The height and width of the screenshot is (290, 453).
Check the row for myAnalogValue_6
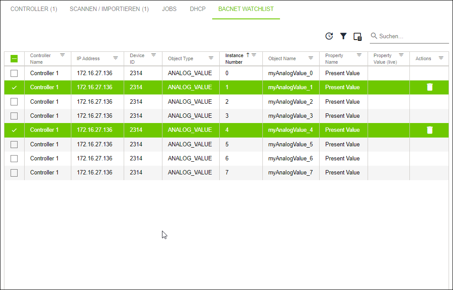click(14, 159)
